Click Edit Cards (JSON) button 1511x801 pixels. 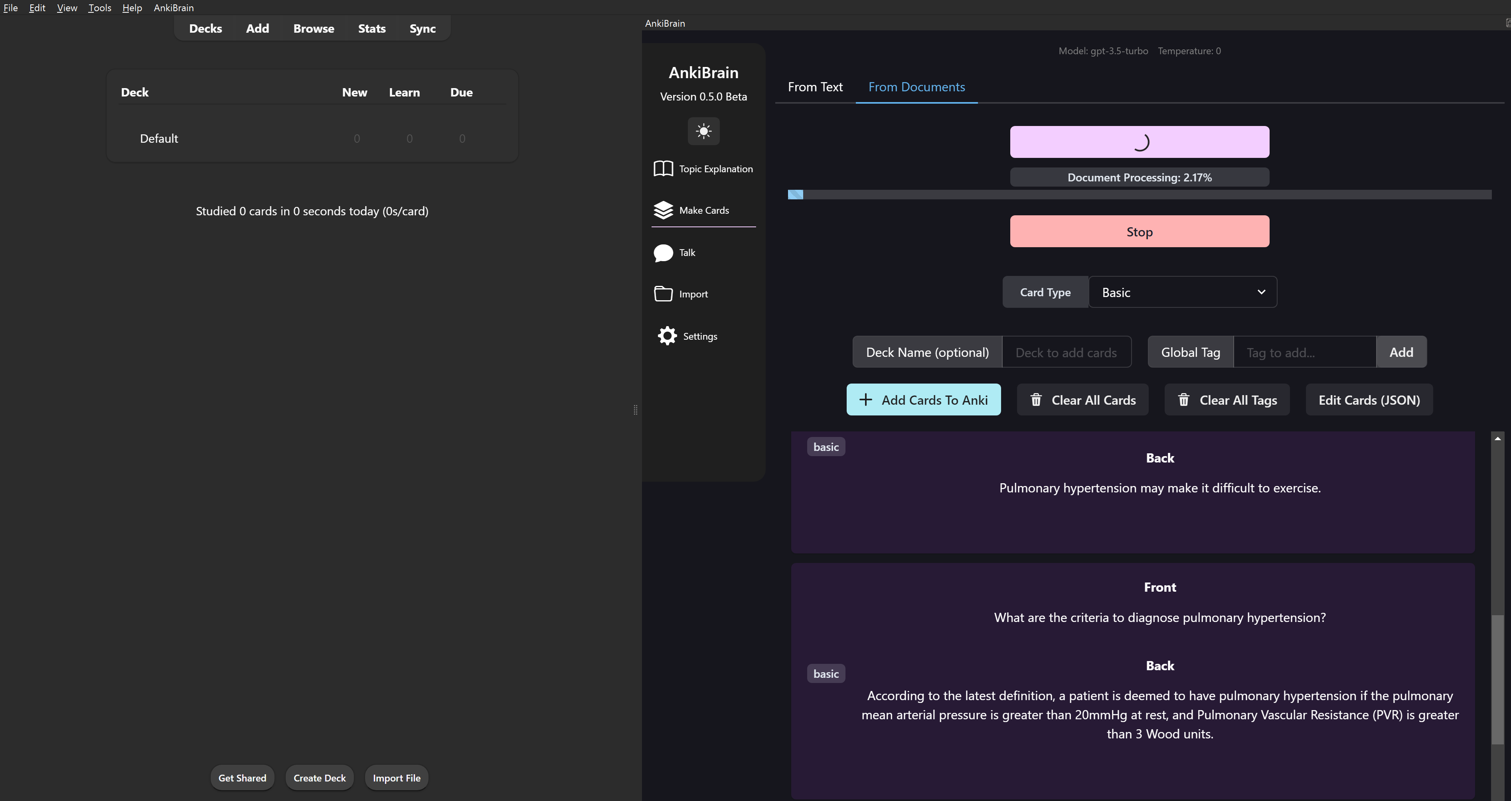tap(1369, 400)
